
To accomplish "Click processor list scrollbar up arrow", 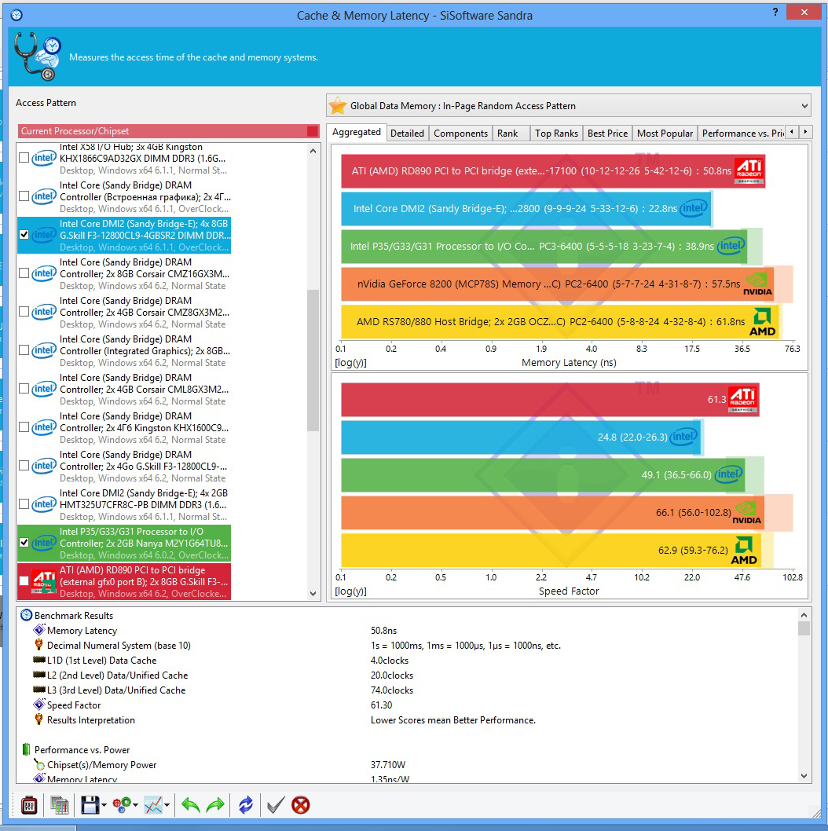I will pos(313,151).
